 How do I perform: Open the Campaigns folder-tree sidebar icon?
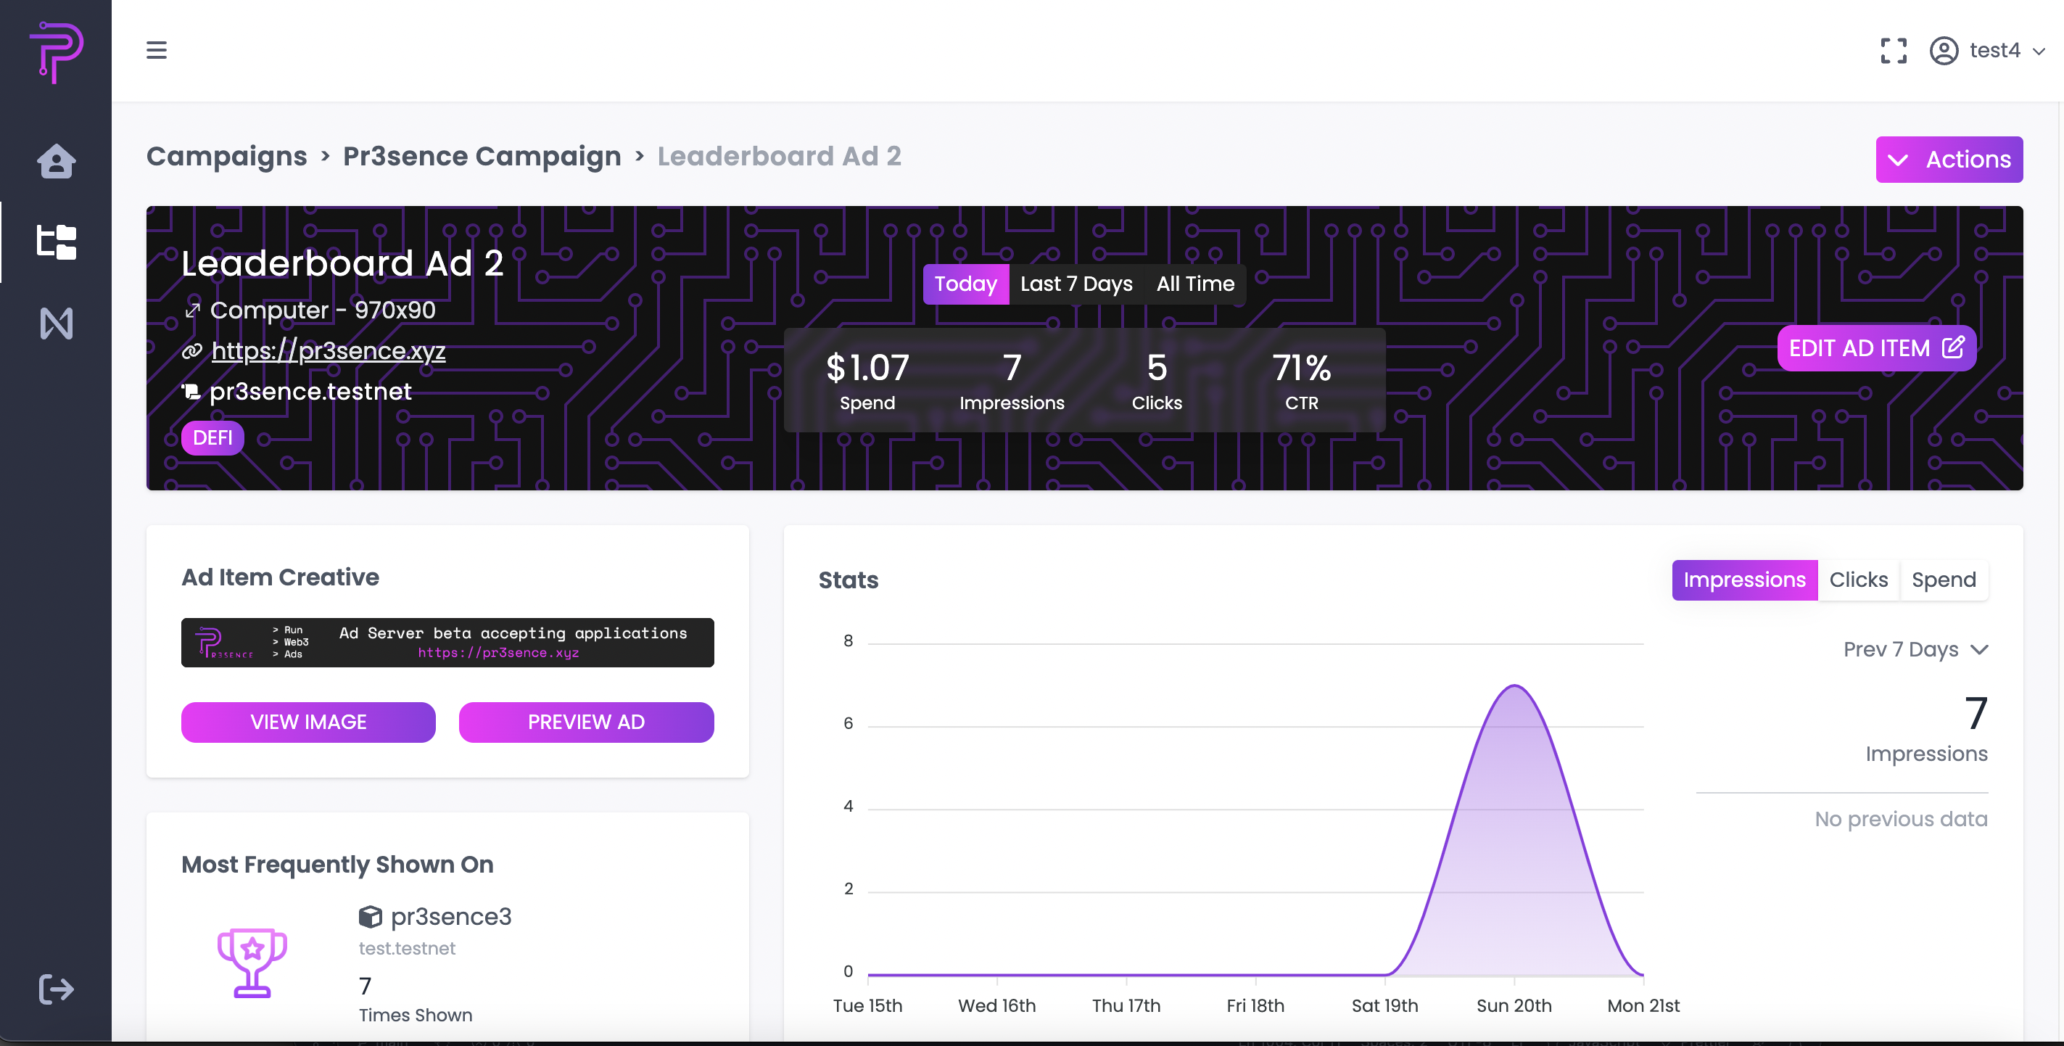click(56, 242)
